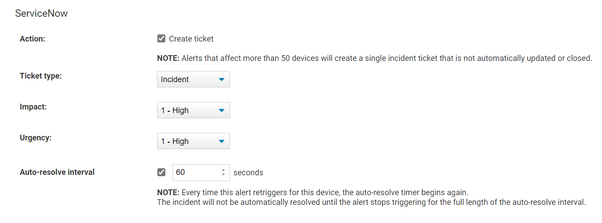Click the Urgency field label
Viewport: 602px width, 223px height.
coord(35,138)
